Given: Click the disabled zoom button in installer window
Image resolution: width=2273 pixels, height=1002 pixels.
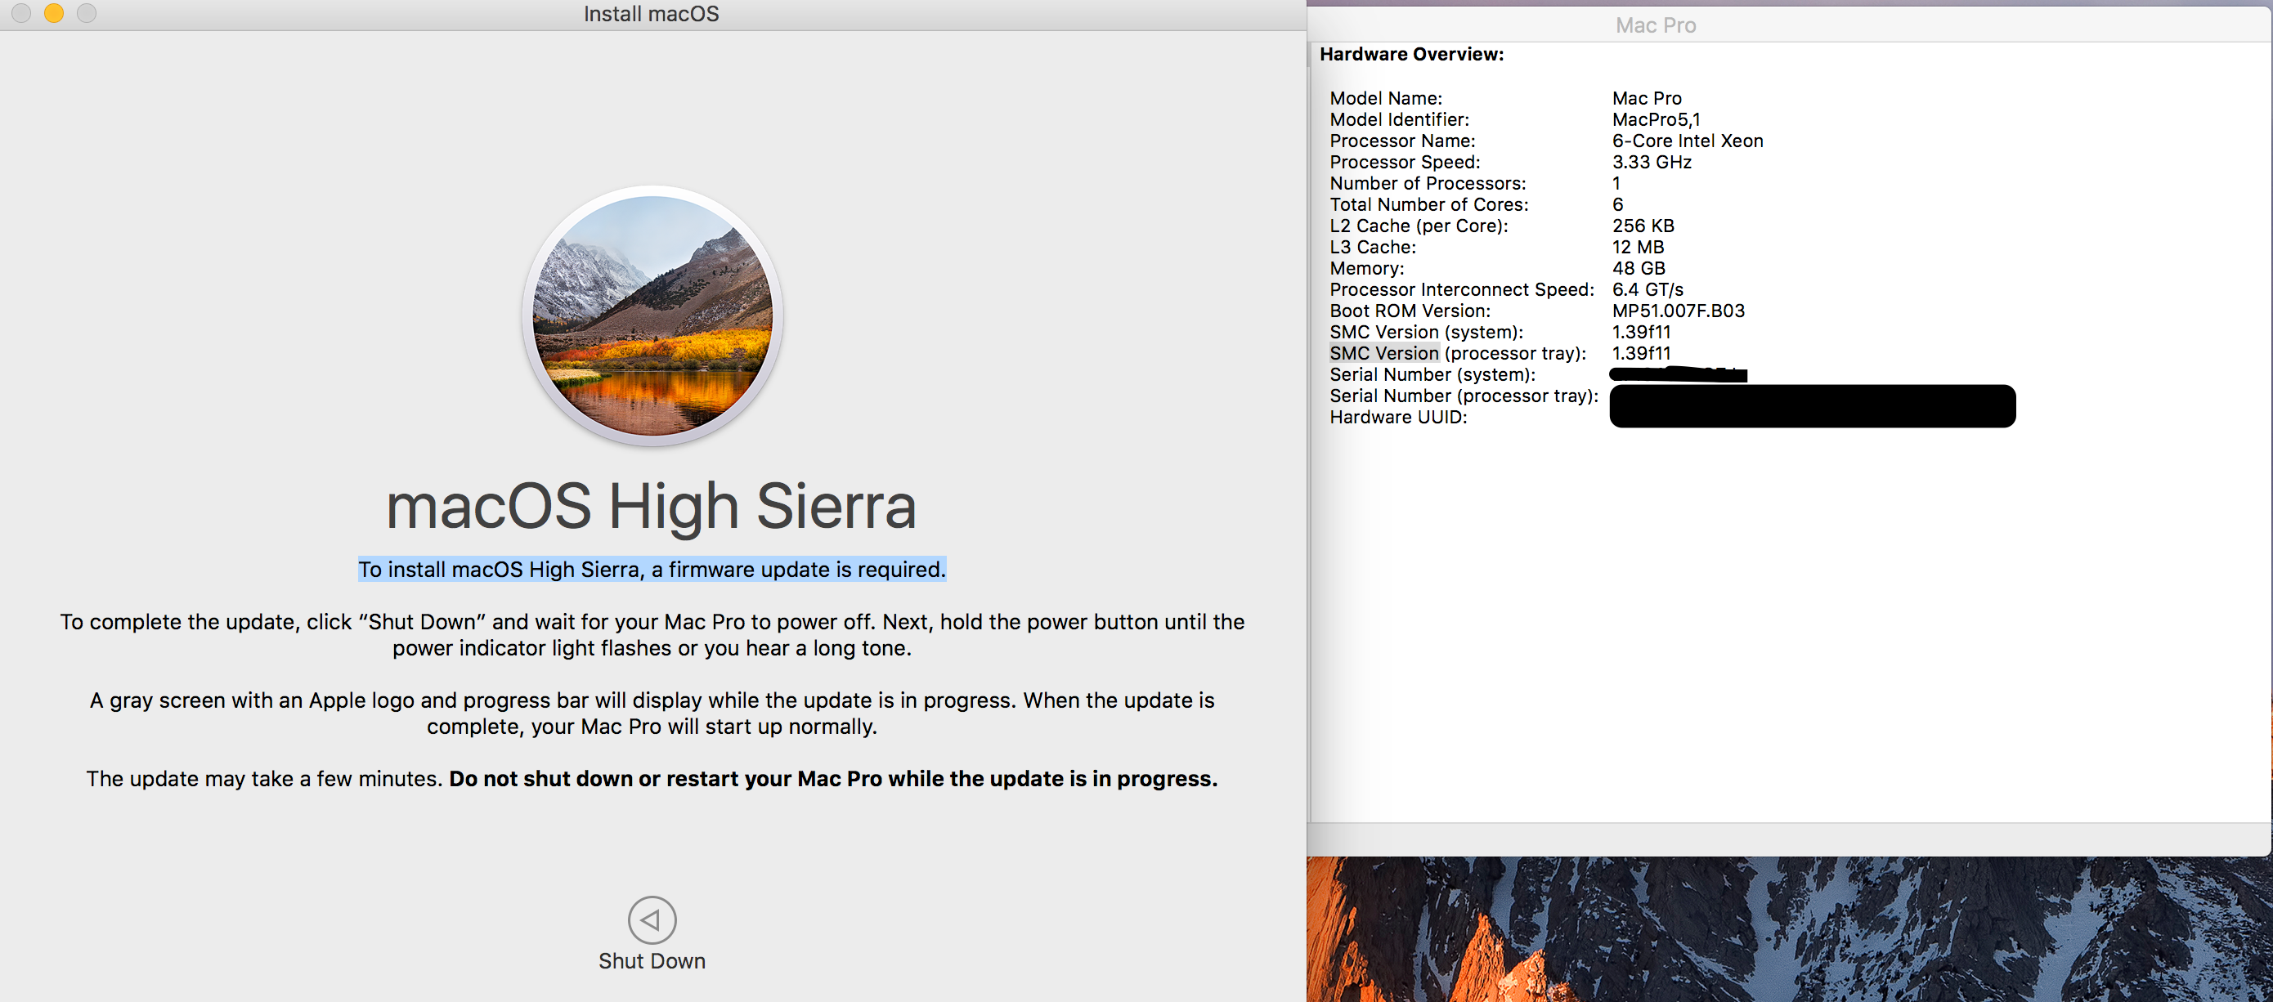Looking at the screenshot, I should (87, 13).
